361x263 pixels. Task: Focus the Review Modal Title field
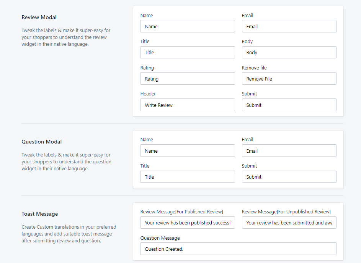[x=188, y=52]
